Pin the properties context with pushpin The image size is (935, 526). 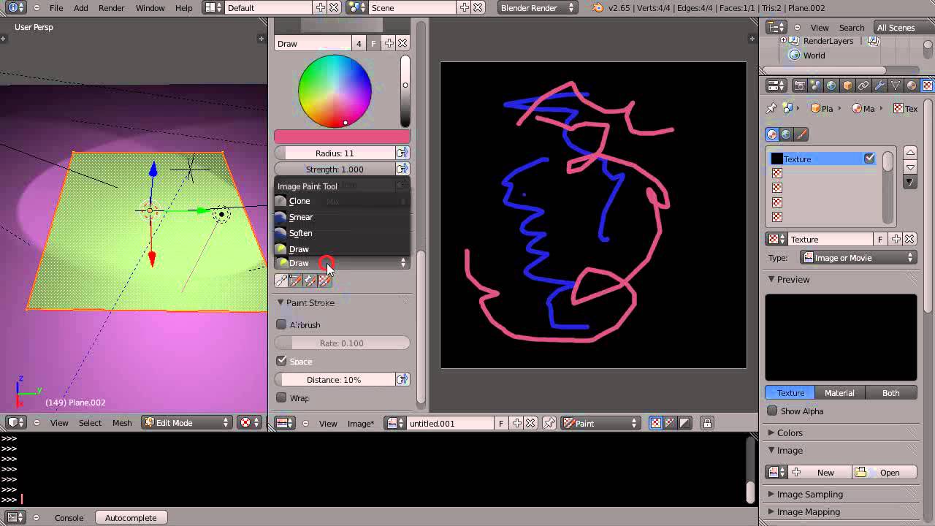coord(771,108)
